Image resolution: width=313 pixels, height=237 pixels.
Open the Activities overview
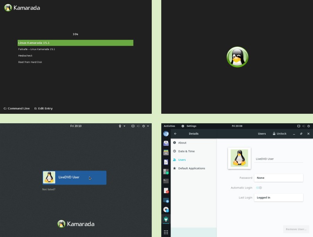click(x=169, y=126)
